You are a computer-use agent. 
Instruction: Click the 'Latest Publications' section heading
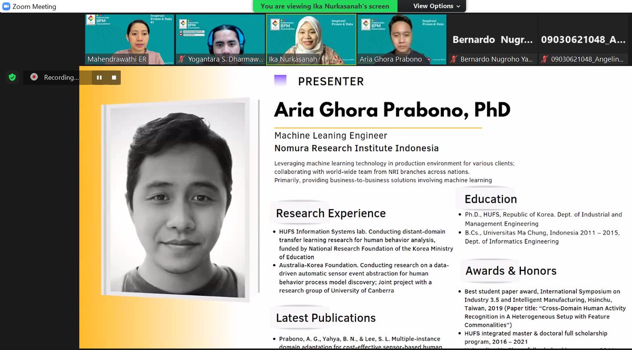pos(326,318)
